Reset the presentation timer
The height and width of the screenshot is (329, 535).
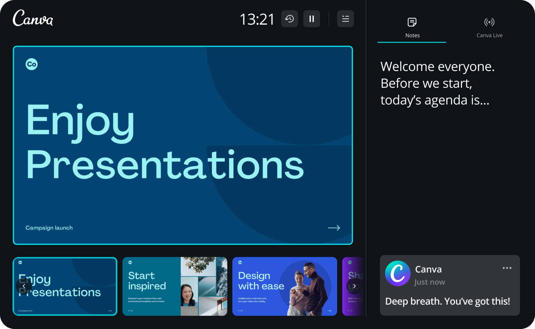tap(289, 19)
